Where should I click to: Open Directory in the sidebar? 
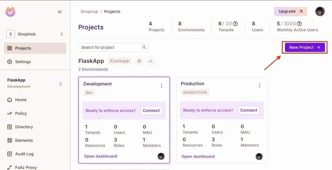24,127
